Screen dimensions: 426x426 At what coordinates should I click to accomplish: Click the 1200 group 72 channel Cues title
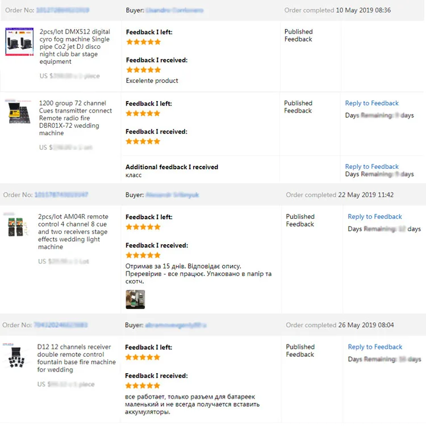(75, 118)
